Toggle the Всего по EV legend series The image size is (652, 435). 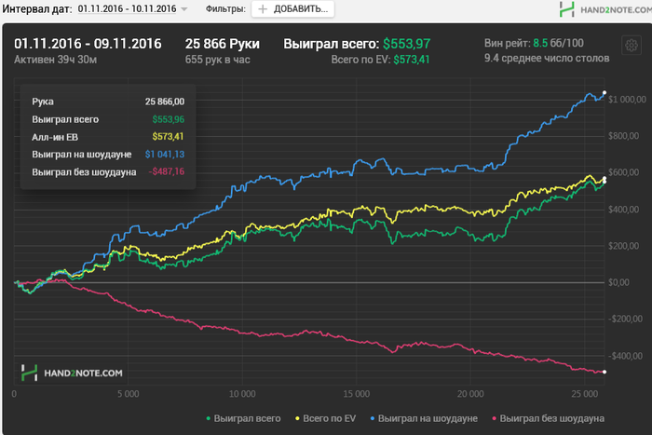point(326,418)
